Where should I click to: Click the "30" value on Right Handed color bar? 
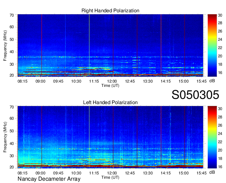tap(220, 15)
